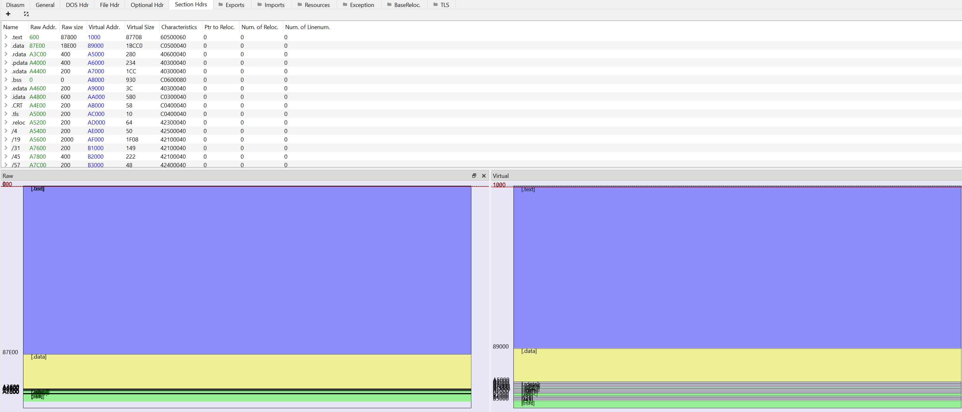The image size is (962, 412).
Task: Click the Num. of Linenum. column header
Action: point(308,27)
